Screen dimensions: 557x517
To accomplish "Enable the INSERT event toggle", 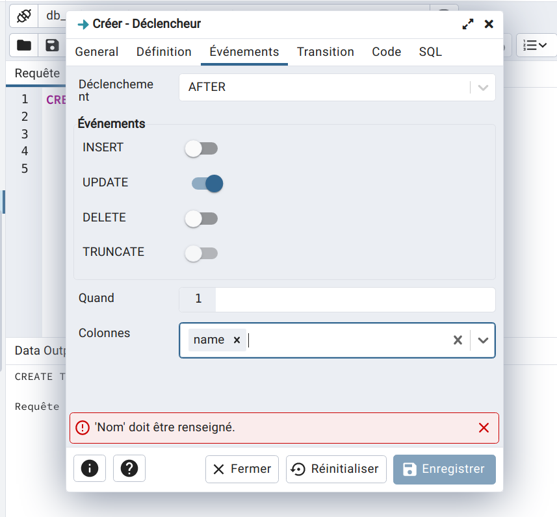I will point(201,149).
